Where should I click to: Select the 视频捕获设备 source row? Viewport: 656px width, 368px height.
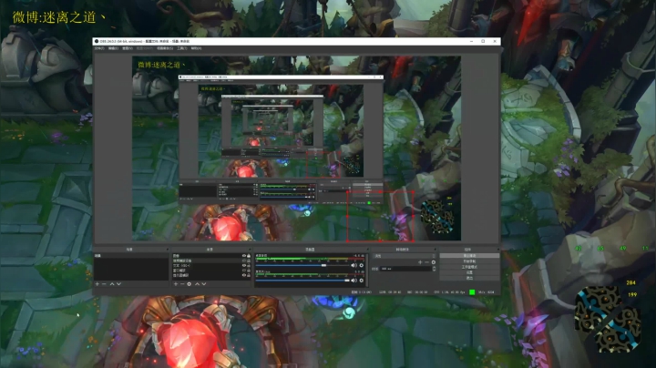[x=211, y=261]
